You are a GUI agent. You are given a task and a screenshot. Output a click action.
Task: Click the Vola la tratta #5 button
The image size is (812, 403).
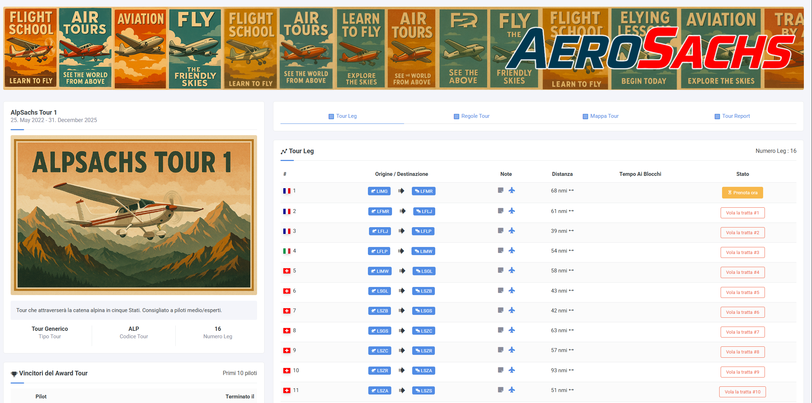(x=742, y=292)
